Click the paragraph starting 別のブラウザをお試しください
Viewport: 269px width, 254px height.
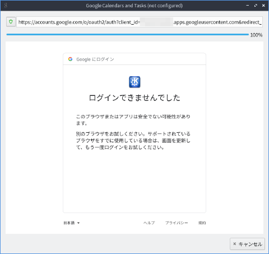133,141
